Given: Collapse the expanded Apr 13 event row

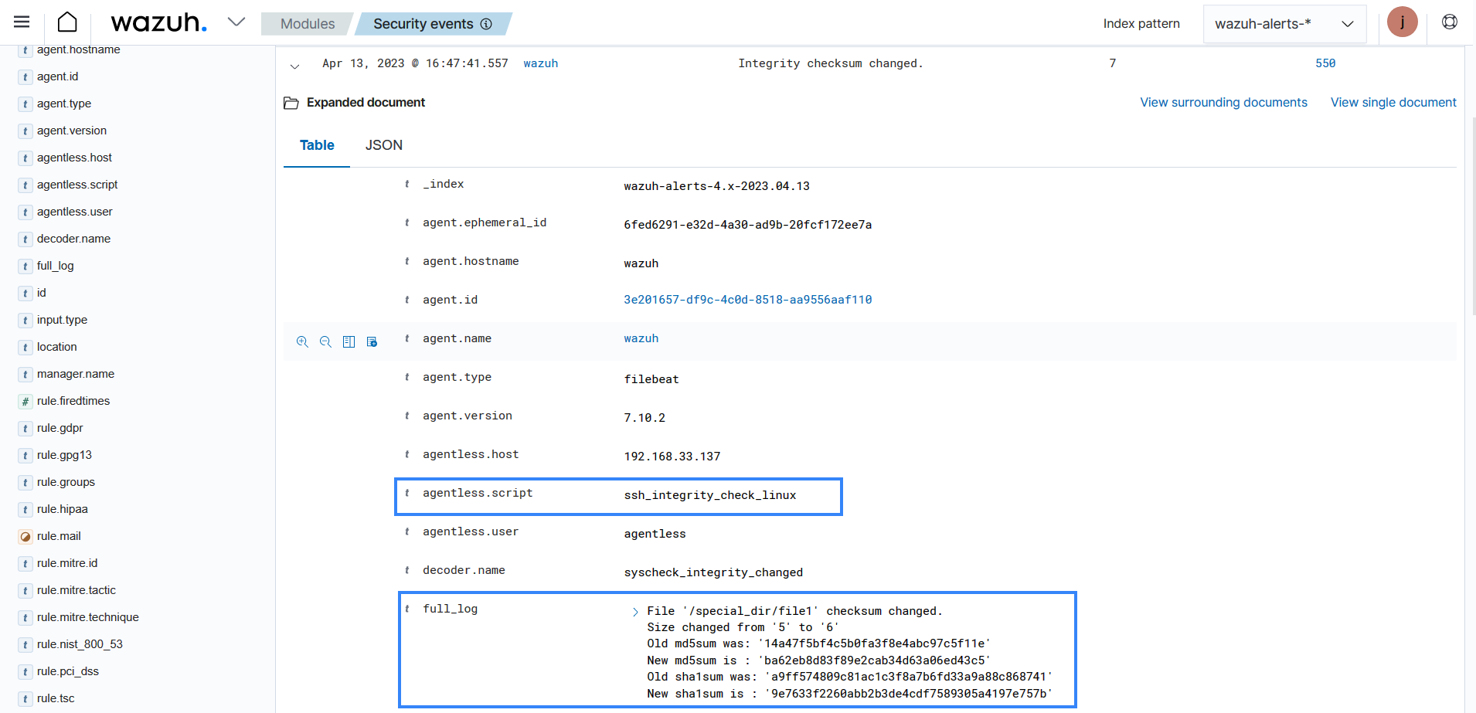Looking at the screenshot, I should click(294, 66).
